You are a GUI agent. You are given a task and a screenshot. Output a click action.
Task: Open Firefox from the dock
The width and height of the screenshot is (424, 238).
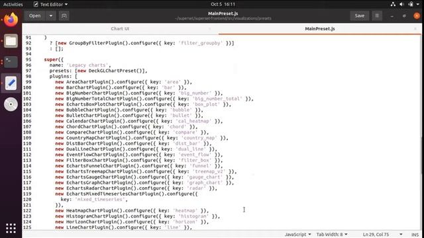tap(11, 20)
